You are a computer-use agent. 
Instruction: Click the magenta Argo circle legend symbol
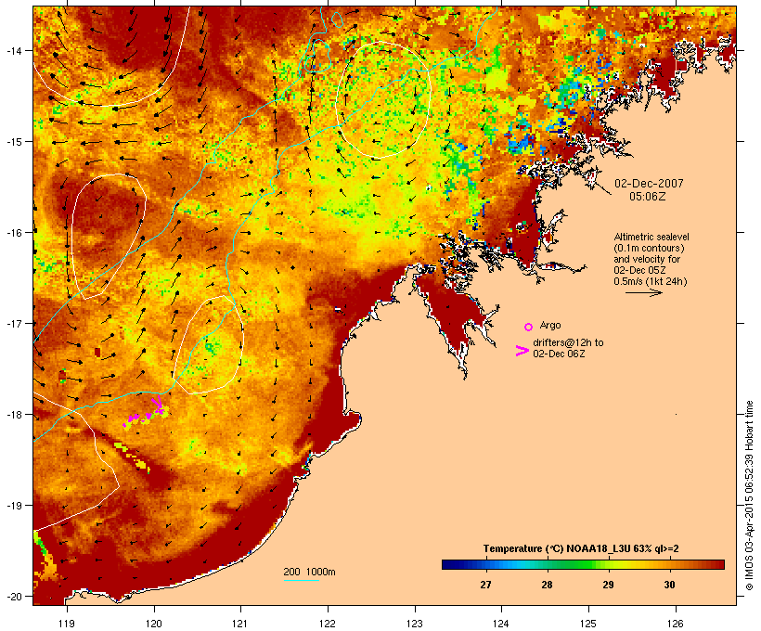point(529,327)
